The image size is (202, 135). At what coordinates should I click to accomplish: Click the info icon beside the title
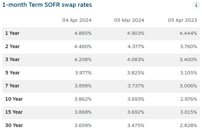(196, 5)
